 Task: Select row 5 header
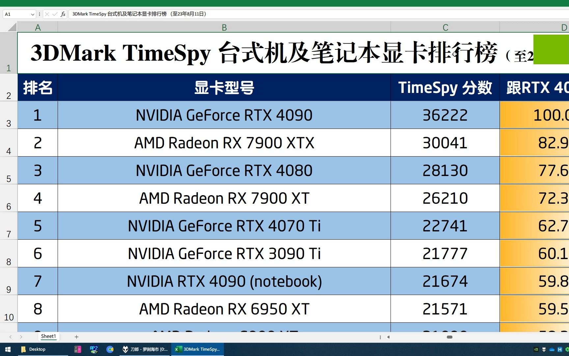[x=9, y=170]
